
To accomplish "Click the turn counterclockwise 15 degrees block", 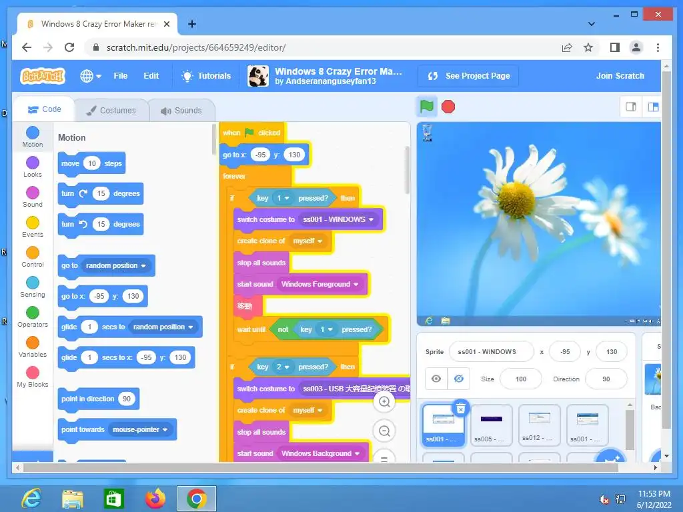I will 101,224.
